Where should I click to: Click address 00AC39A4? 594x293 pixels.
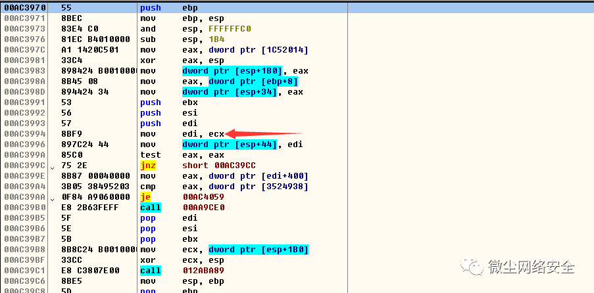24,187
